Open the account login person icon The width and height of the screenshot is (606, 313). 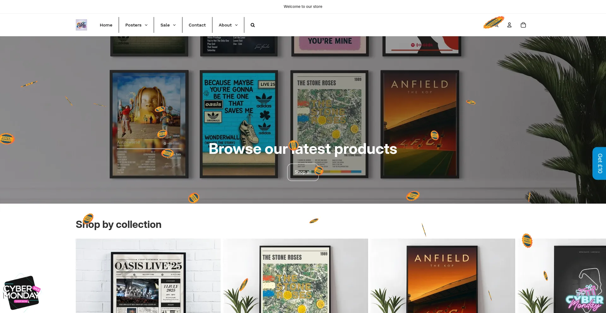coord(509,25)
